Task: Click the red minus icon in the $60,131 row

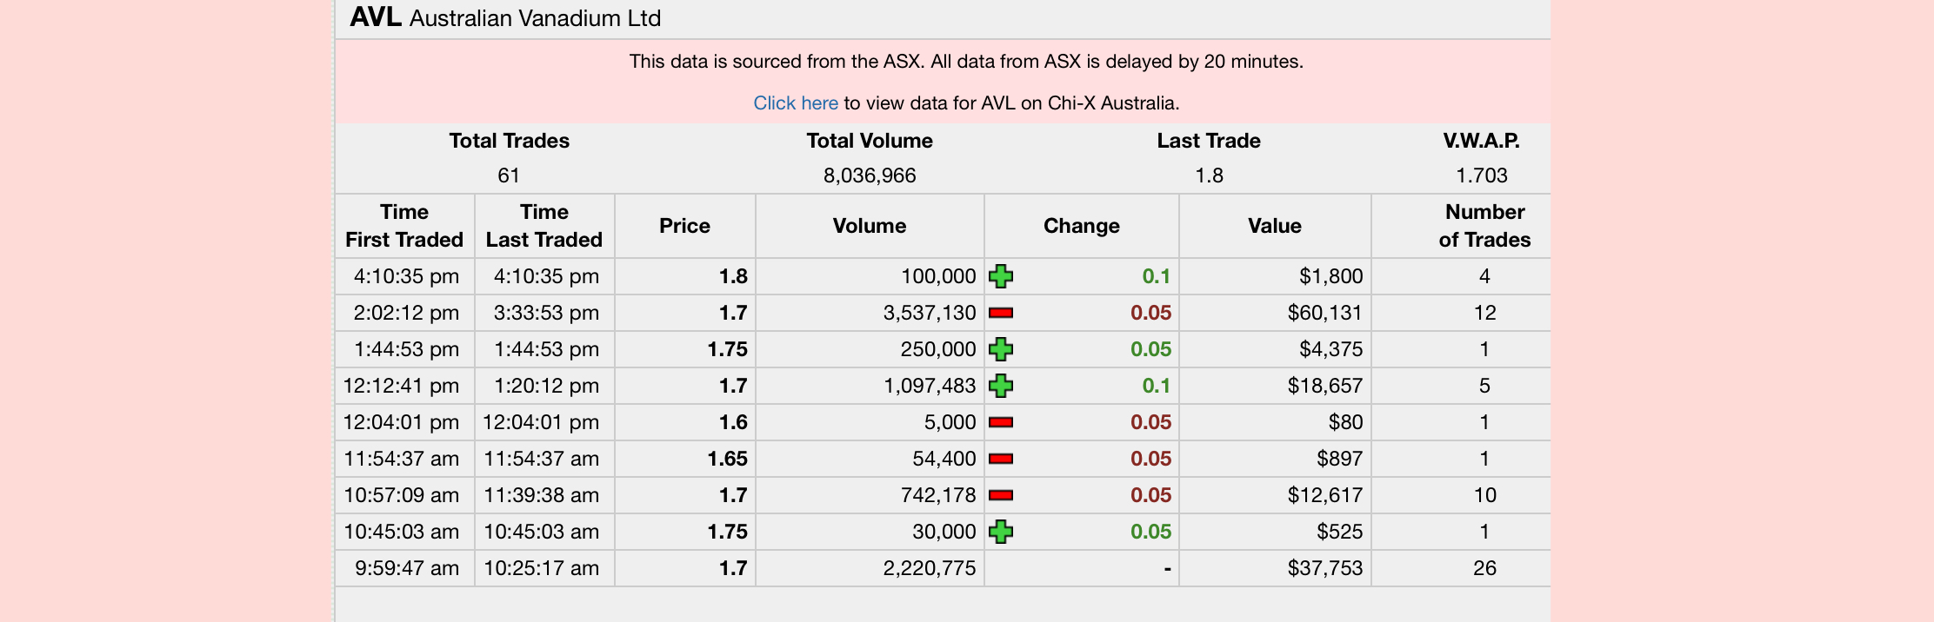Action: point(1001,313)
